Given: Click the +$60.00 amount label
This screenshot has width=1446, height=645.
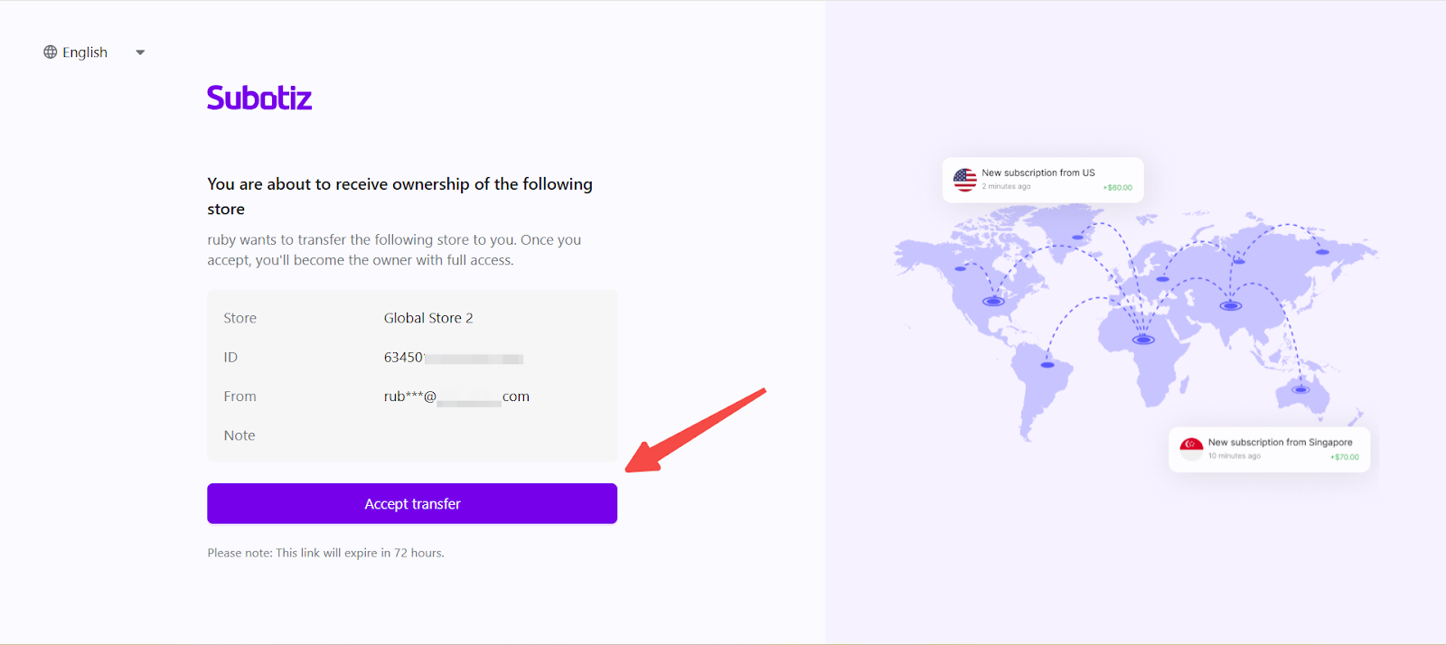Looking at the screenshot, I should 1117,188.
